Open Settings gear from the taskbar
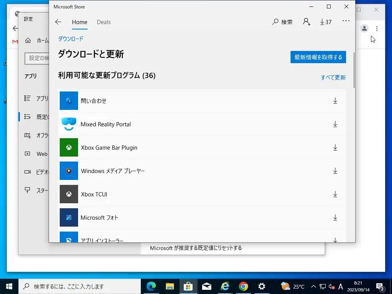 pos(262,286)
